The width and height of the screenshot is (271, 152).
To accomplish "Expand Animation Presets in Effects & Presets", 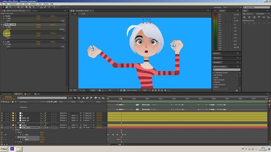I will (x=213, y=73).
